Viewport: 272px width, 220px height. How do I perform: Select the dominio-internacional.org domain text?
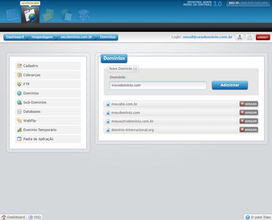133,130
